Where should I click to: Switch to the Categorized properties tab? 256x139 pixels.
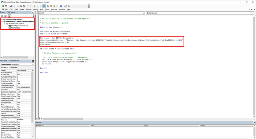(13, 67)
